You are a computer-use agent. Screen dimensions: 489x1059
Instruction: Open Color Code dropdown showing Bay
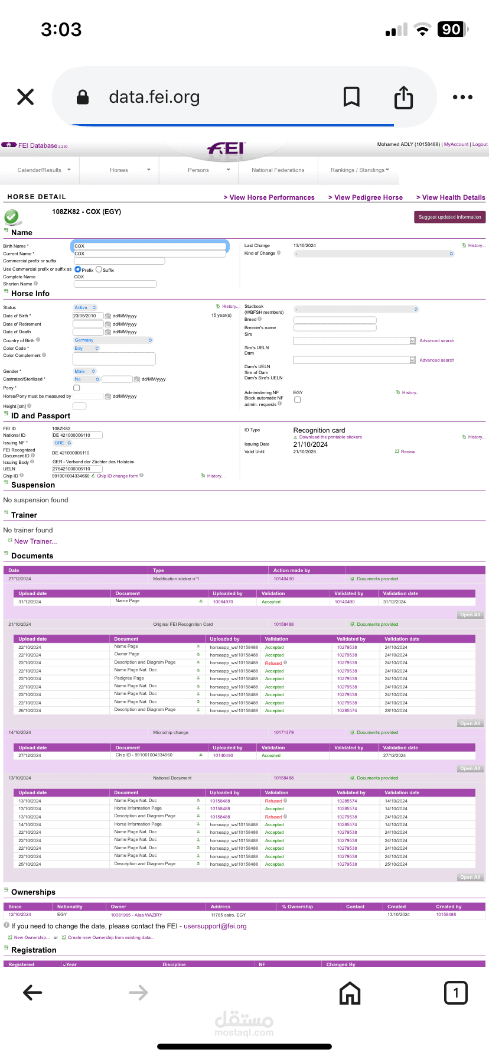click(86, 348)
